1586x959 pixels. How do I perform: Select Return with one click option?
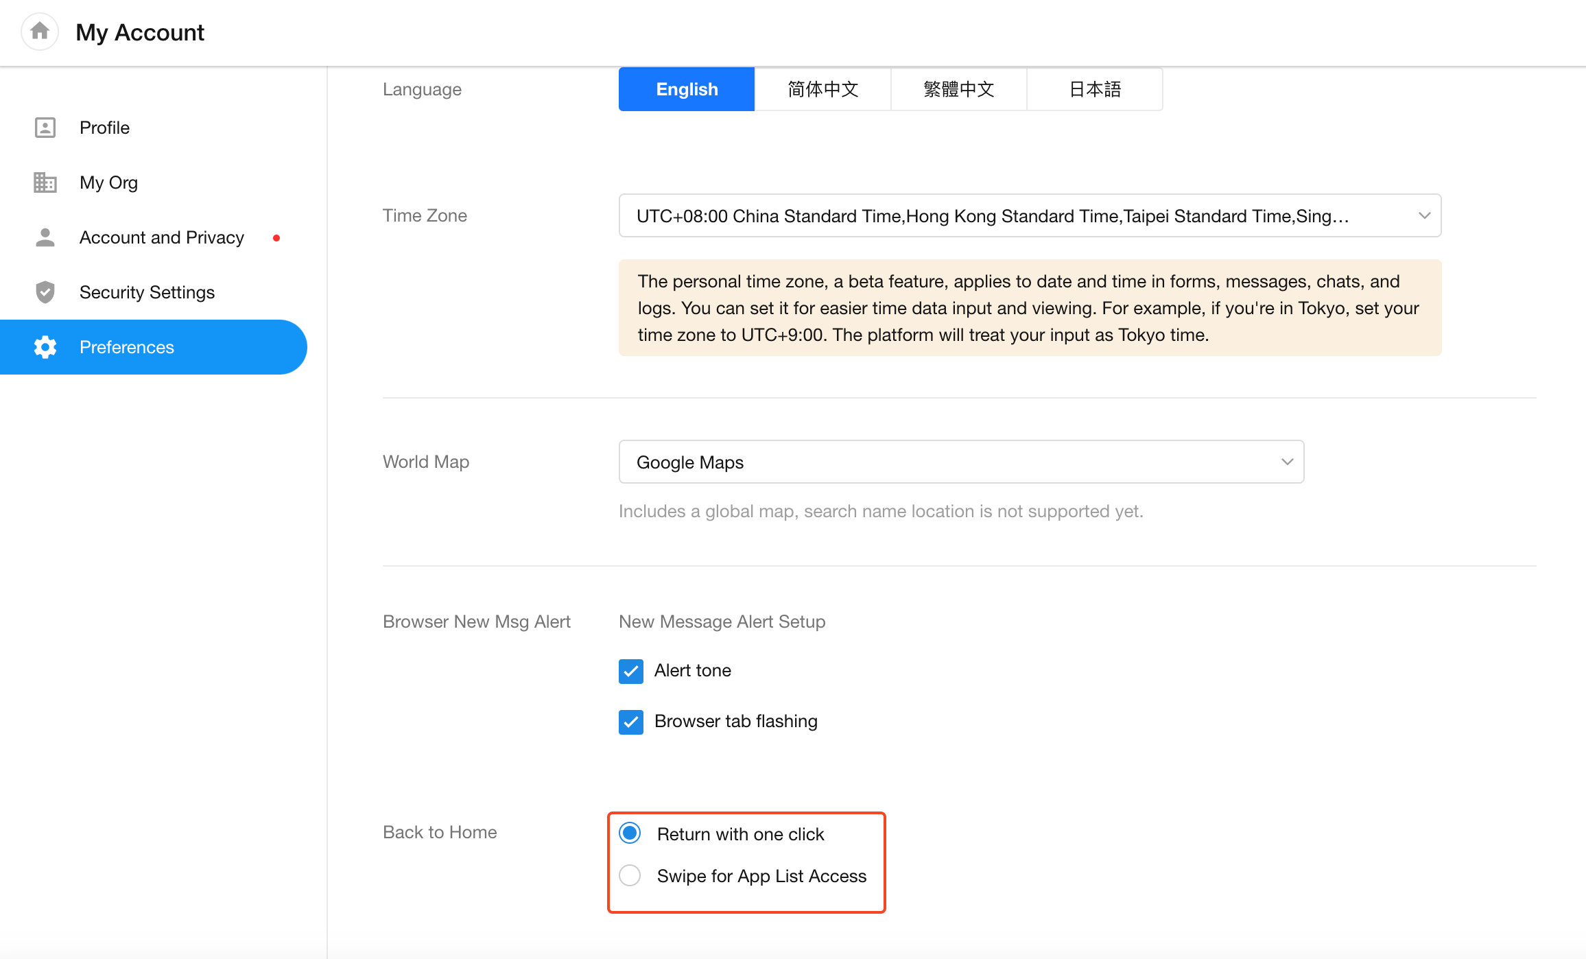coord(630,833)
